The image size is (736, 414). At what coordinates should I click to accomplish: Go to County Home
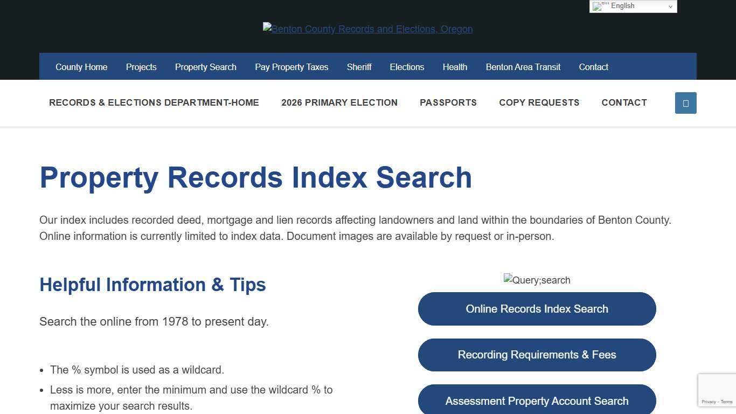(81, 67)
